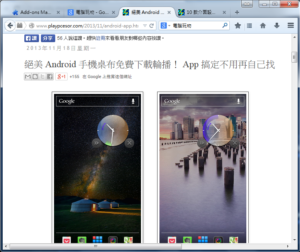Click the double-arrow button in title bar
The height and width of the screenshot is (252, 300).
tap(247, 4)
